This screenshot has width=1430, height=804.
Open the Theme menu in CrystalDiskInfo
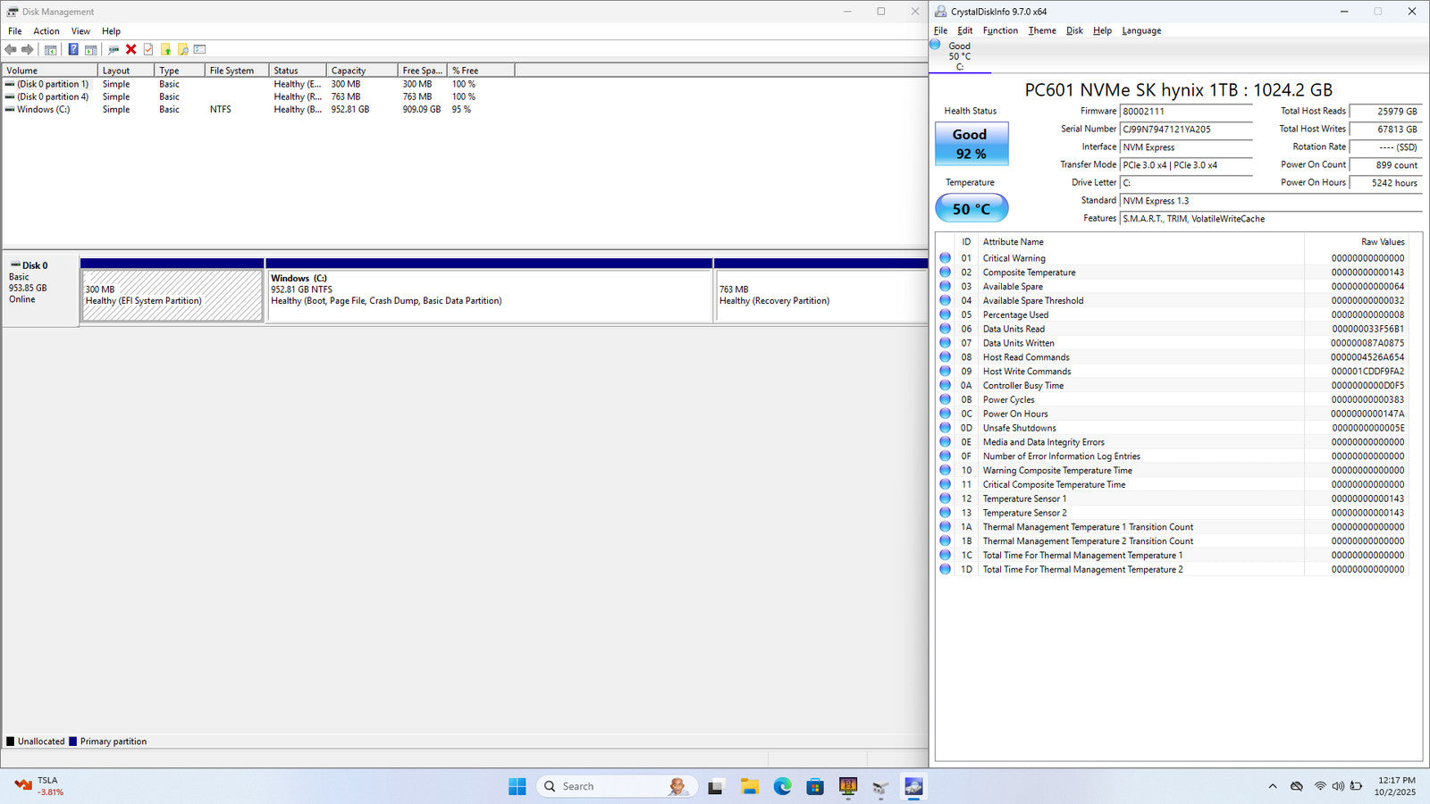click(x=1041, y=30)
